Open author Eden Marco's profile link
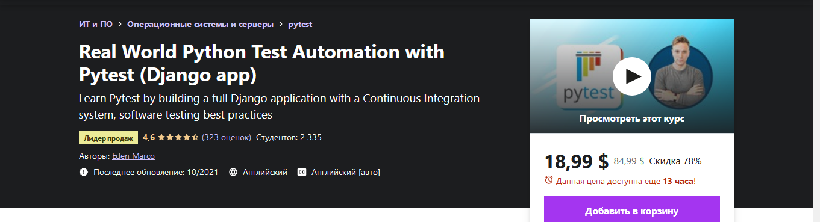The width and height of the screenshot is (820, 222). coord(134,156)
